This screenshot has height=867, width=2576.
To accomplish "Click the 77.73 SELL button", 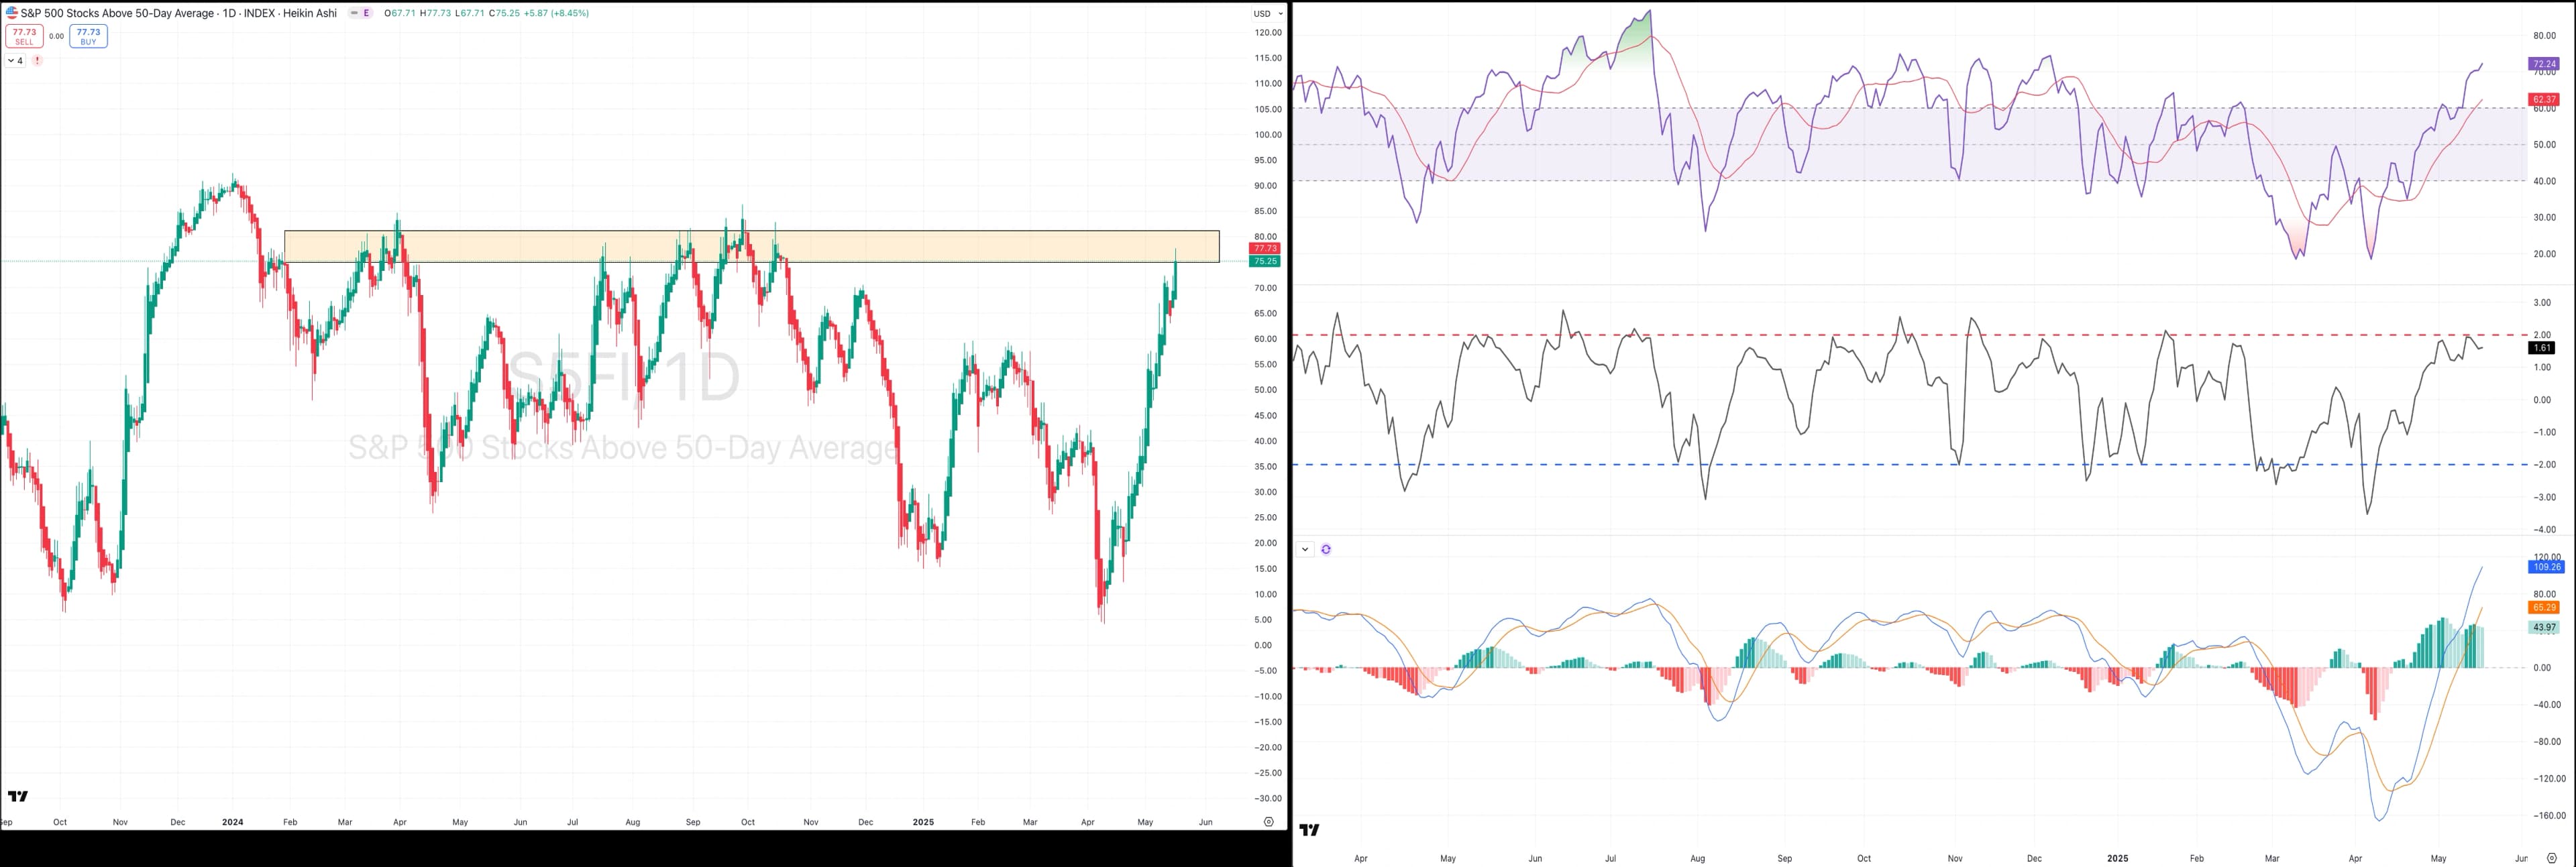I will point(24,36).
